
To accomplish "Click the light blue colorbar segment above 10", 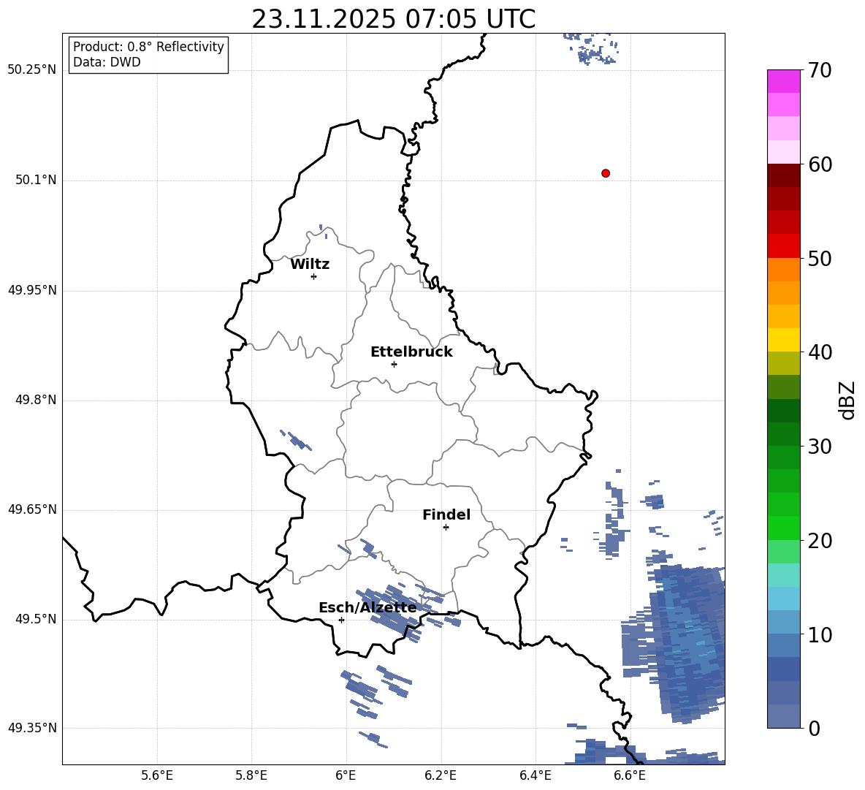I will (x=783, y=622).
